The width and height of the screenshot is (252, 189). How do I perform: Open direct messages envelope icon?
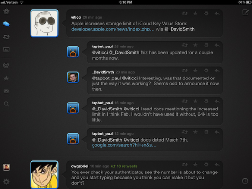pos(6,91)
